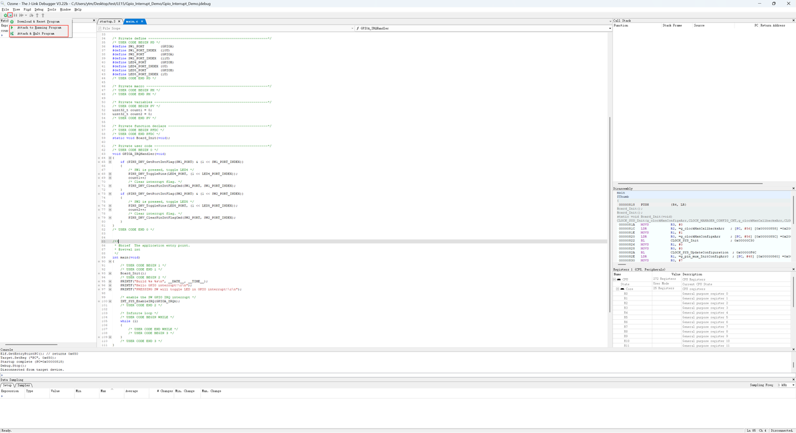This screenshot has height=433, width=796.
Task: Open the GPIOA_IRQHandler function dropdown
Action: [482, 28]
